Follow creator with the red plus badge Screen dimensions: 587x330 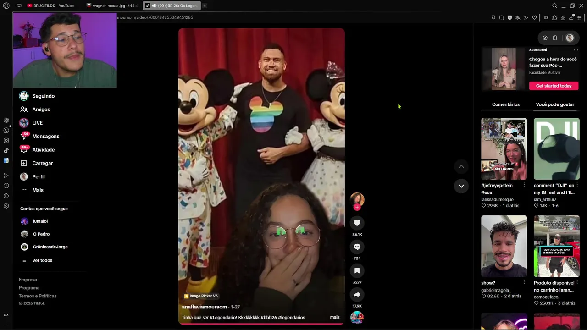point(357,207)
